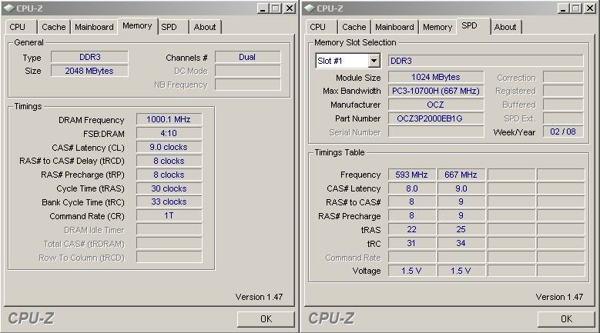
Task: Click Command Rate 1T value
Action: click(169, 216)
